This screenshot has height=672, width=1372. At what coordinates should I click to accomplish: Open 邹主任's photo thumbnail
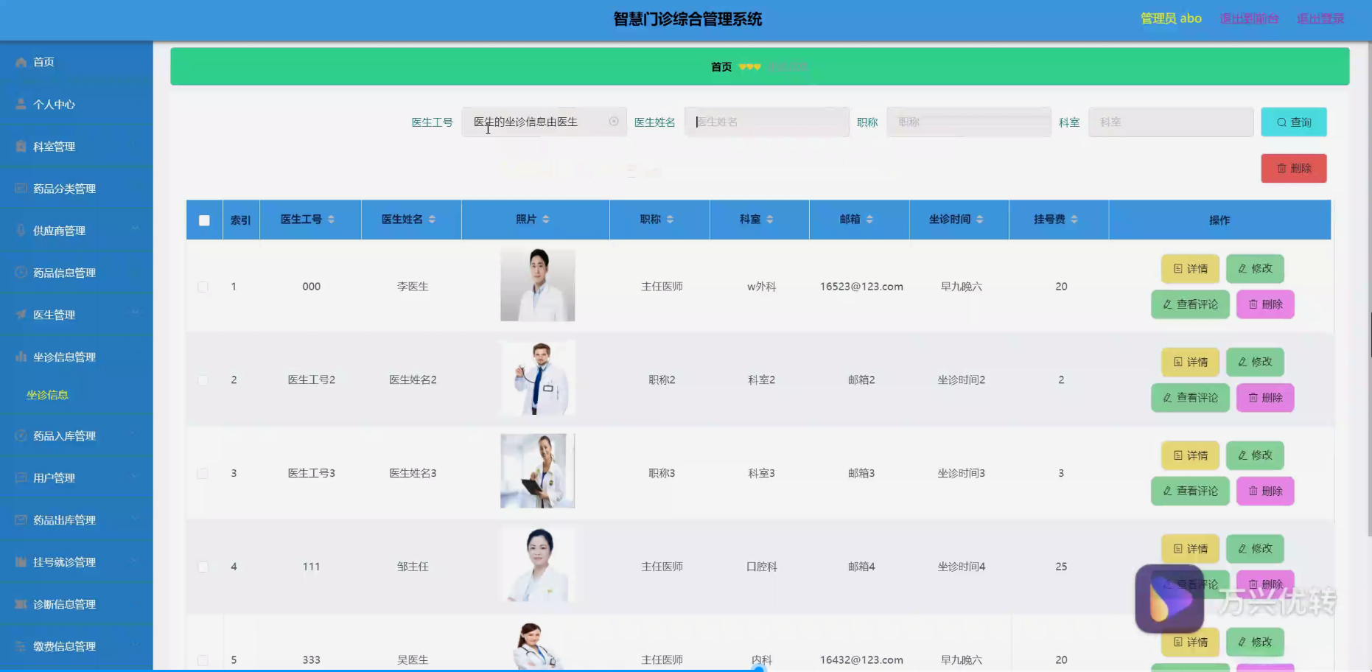point(537,564)
